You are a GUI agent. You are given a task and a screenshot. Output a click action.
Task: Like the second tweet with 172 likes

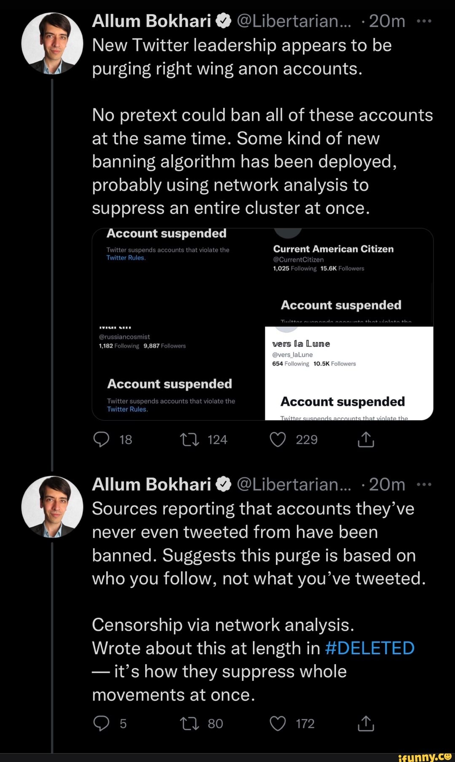pos(278,724)
